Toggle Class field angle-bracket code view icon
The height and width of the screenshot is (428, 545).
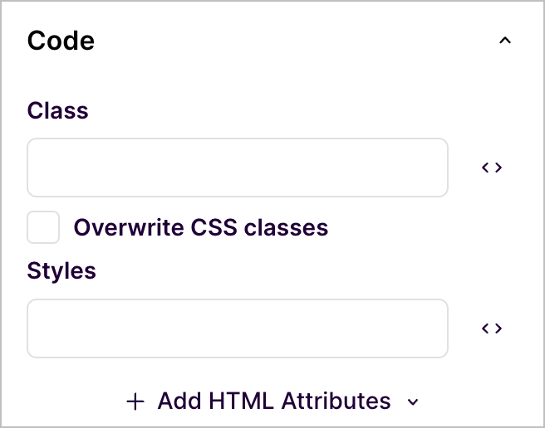pos(492,168)
